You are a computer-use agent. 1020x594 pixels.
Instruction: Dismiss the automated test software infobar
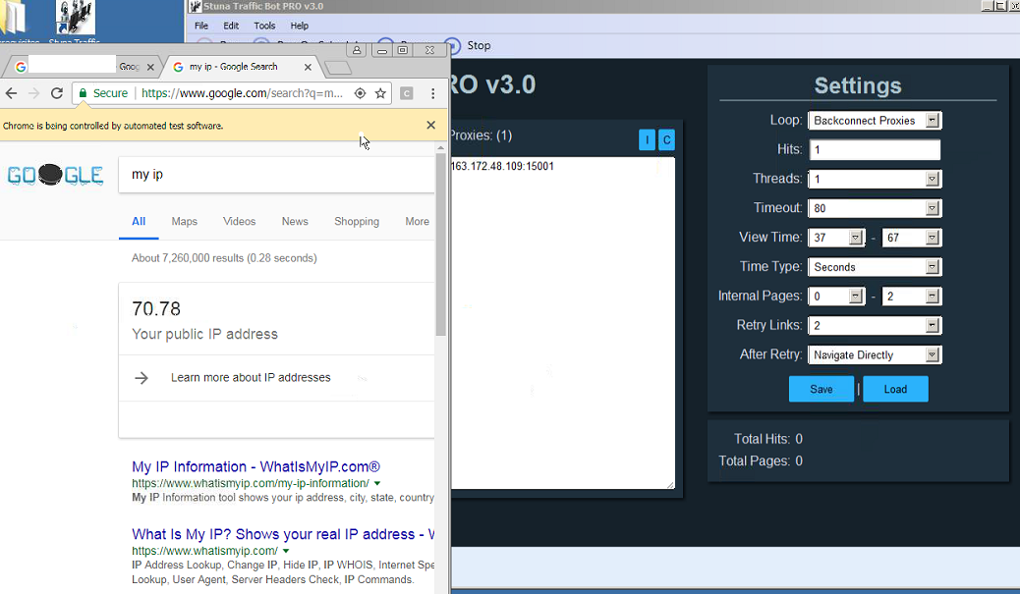point(430,125)
